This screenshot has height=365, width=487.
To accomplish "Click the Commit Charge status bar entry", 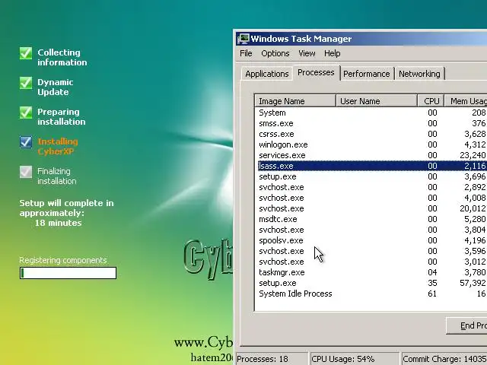I will (444, 359).
